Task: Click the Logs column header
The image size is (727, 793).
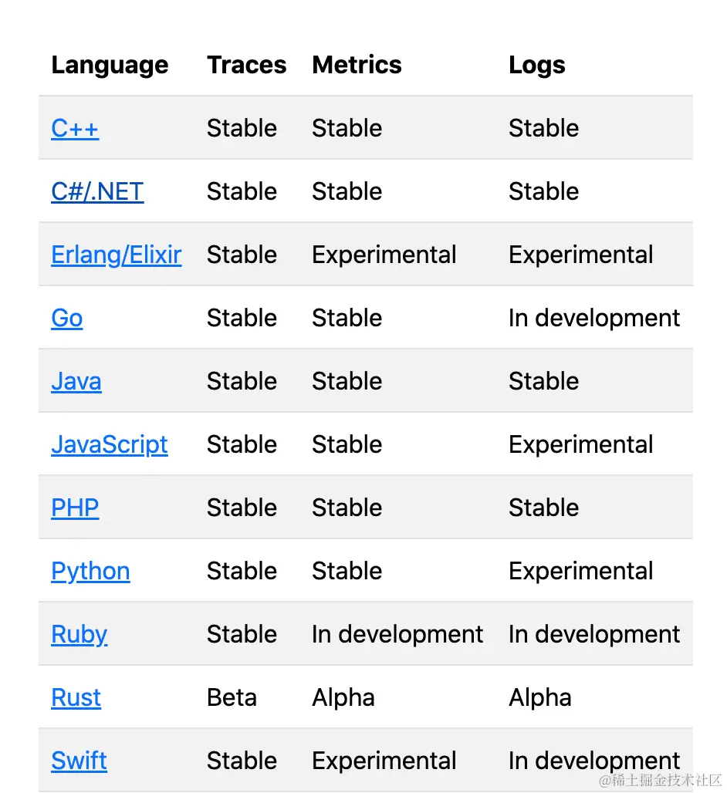Action: 536,66
